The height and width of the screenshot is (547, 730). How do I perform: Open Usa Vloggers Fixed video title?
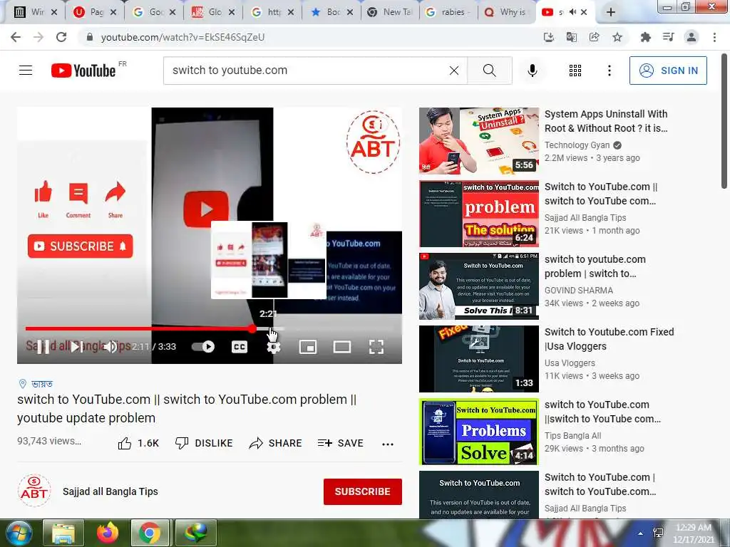609,339
